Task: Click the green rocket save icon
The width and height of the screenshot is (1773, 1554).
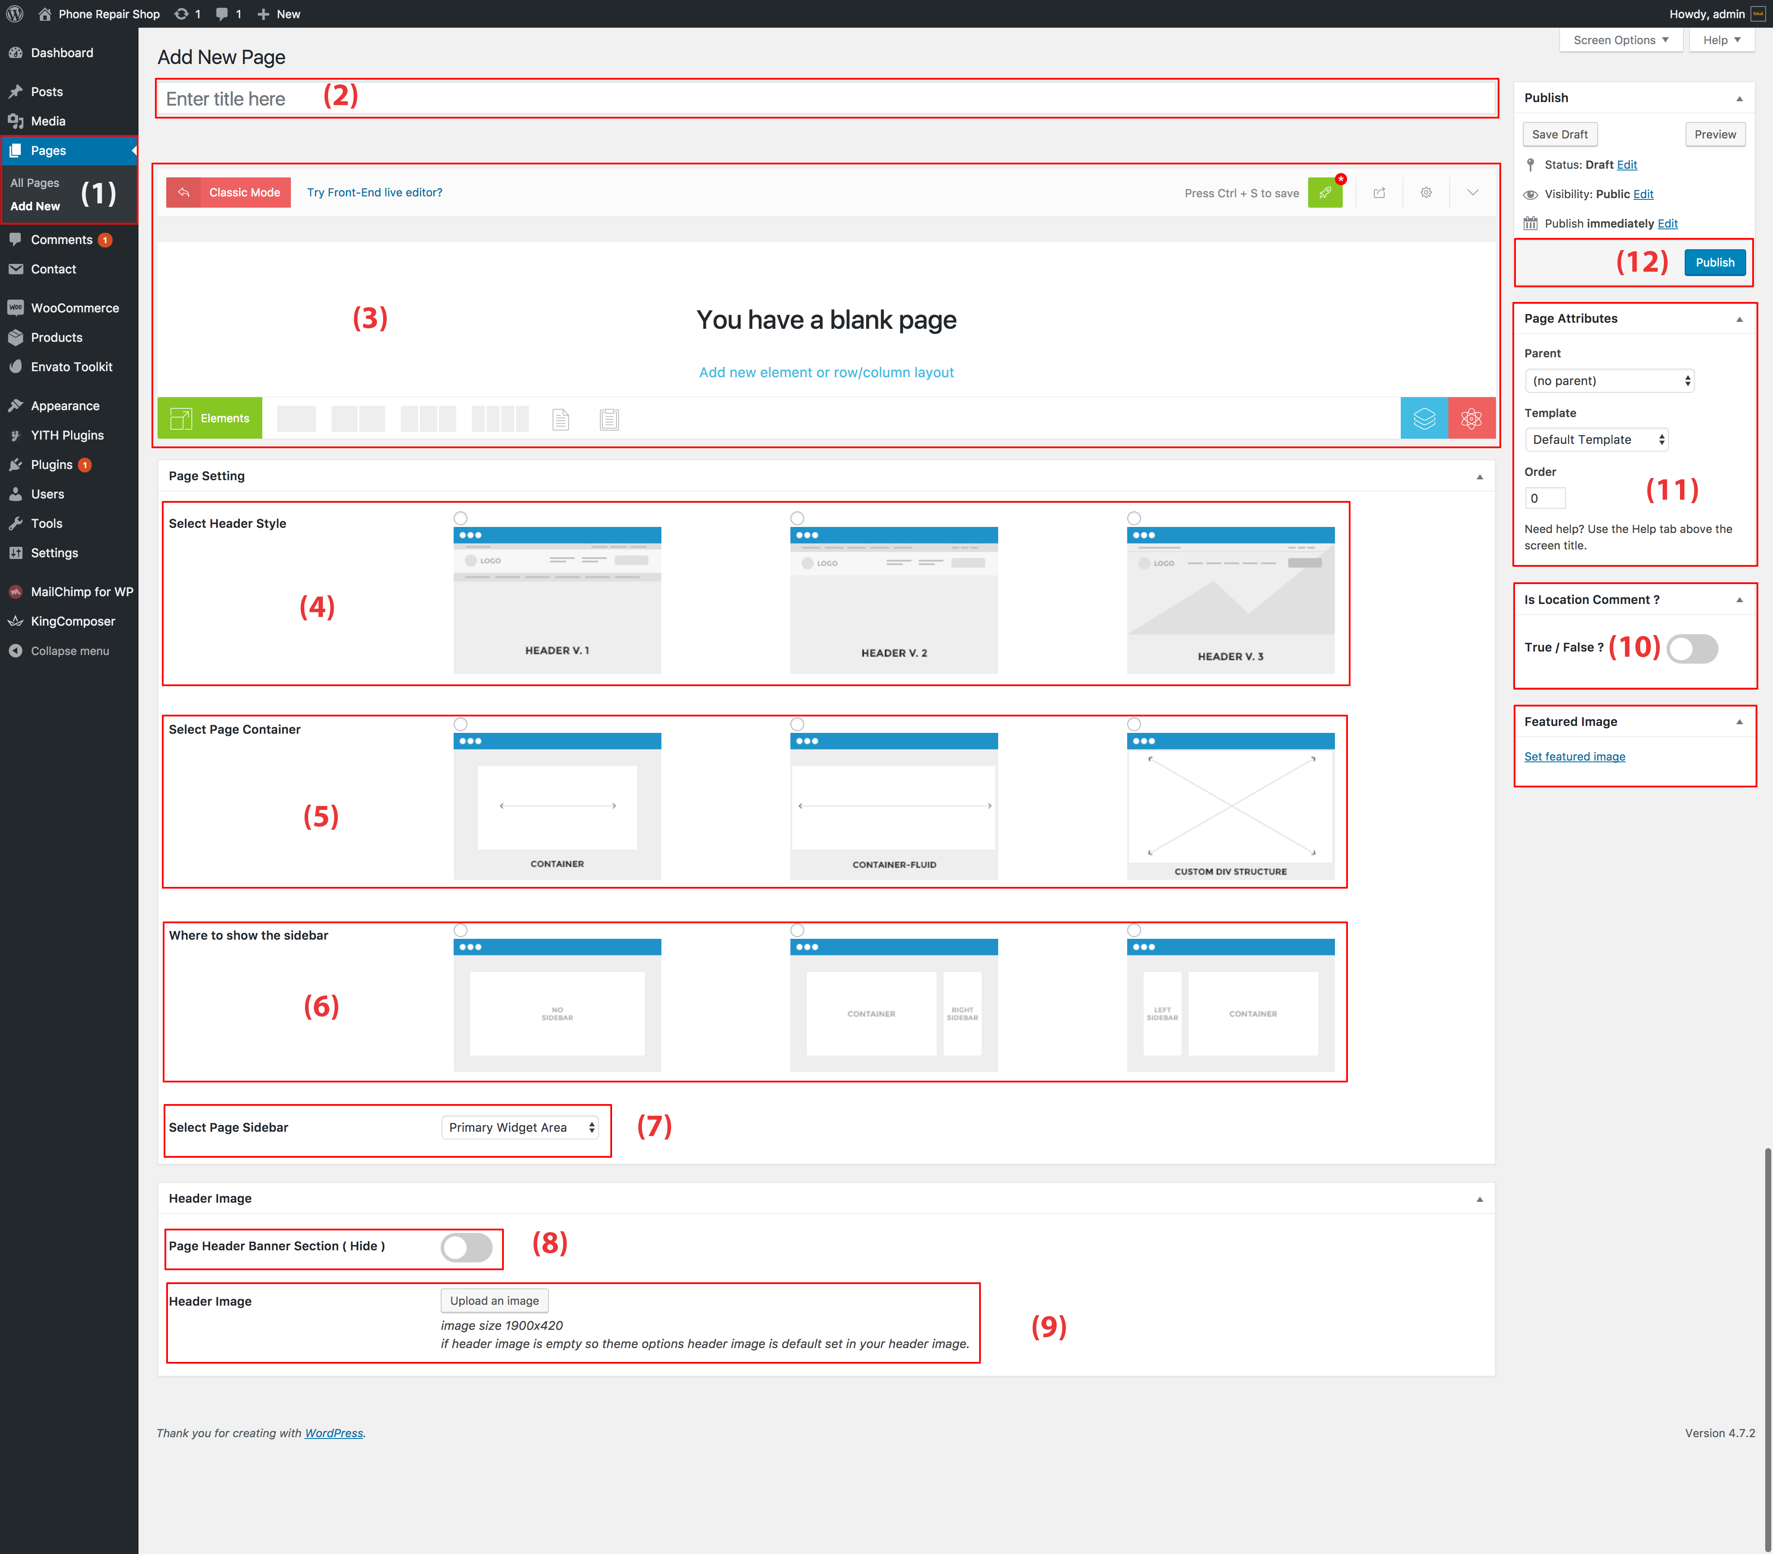Action: tap(1325, 193)
